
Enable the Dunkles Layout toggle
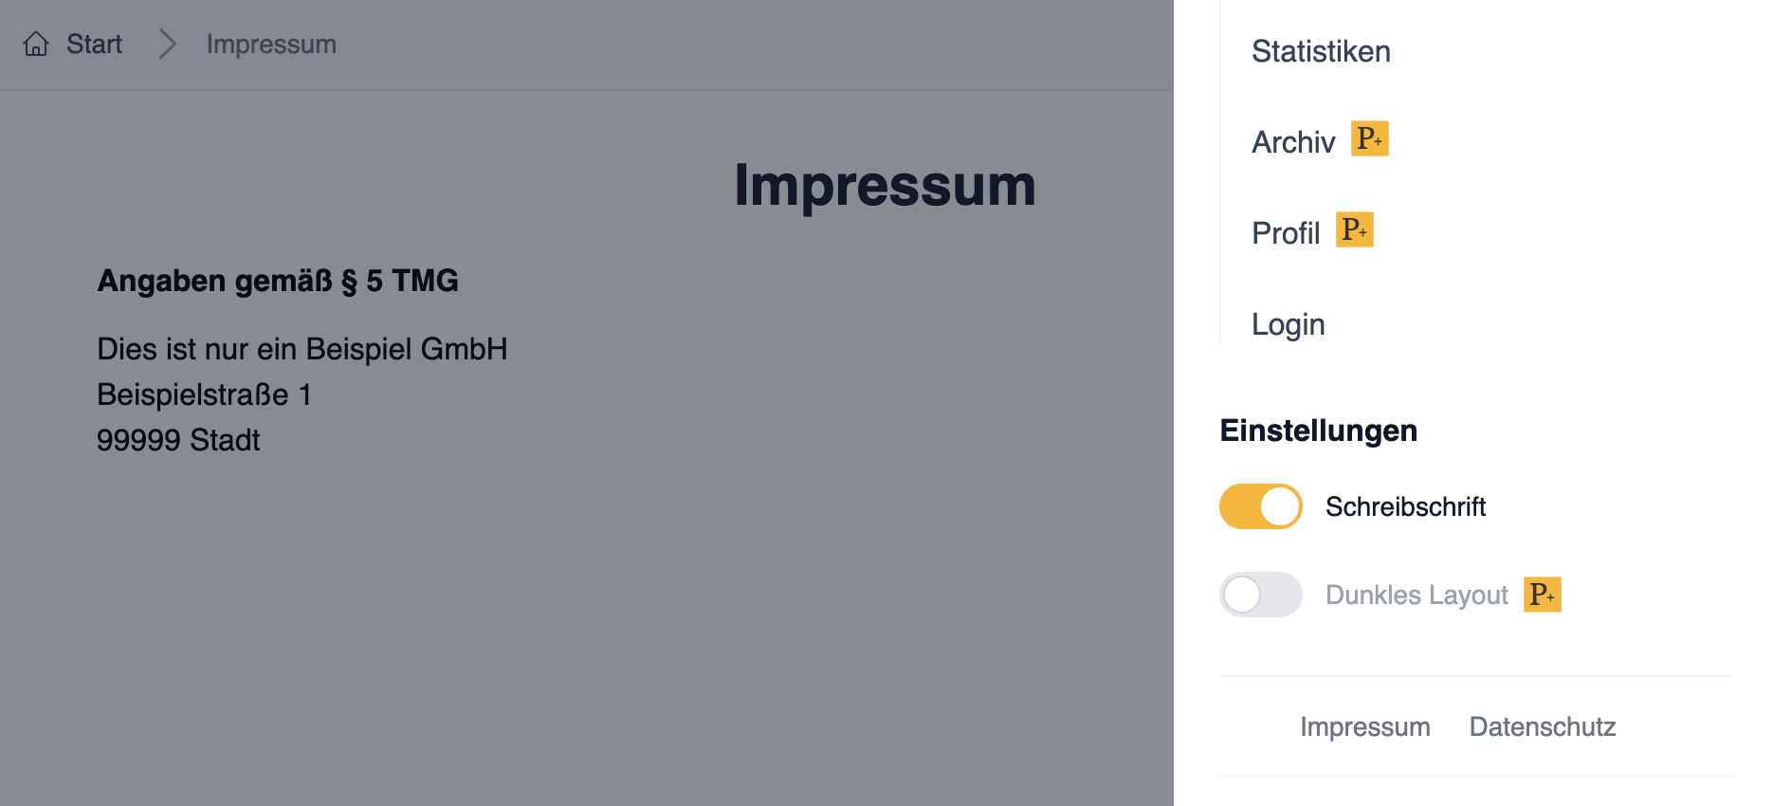1260,595
